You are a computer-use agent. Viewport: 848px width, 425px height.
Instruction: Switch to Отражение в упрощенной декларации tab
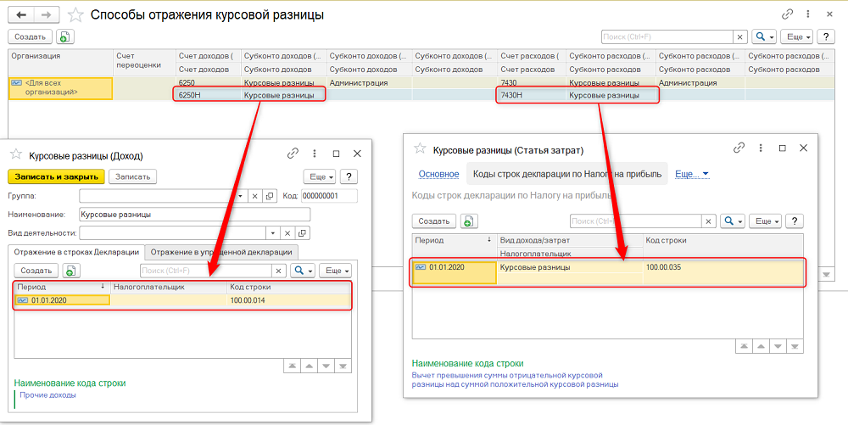[221, 252]
